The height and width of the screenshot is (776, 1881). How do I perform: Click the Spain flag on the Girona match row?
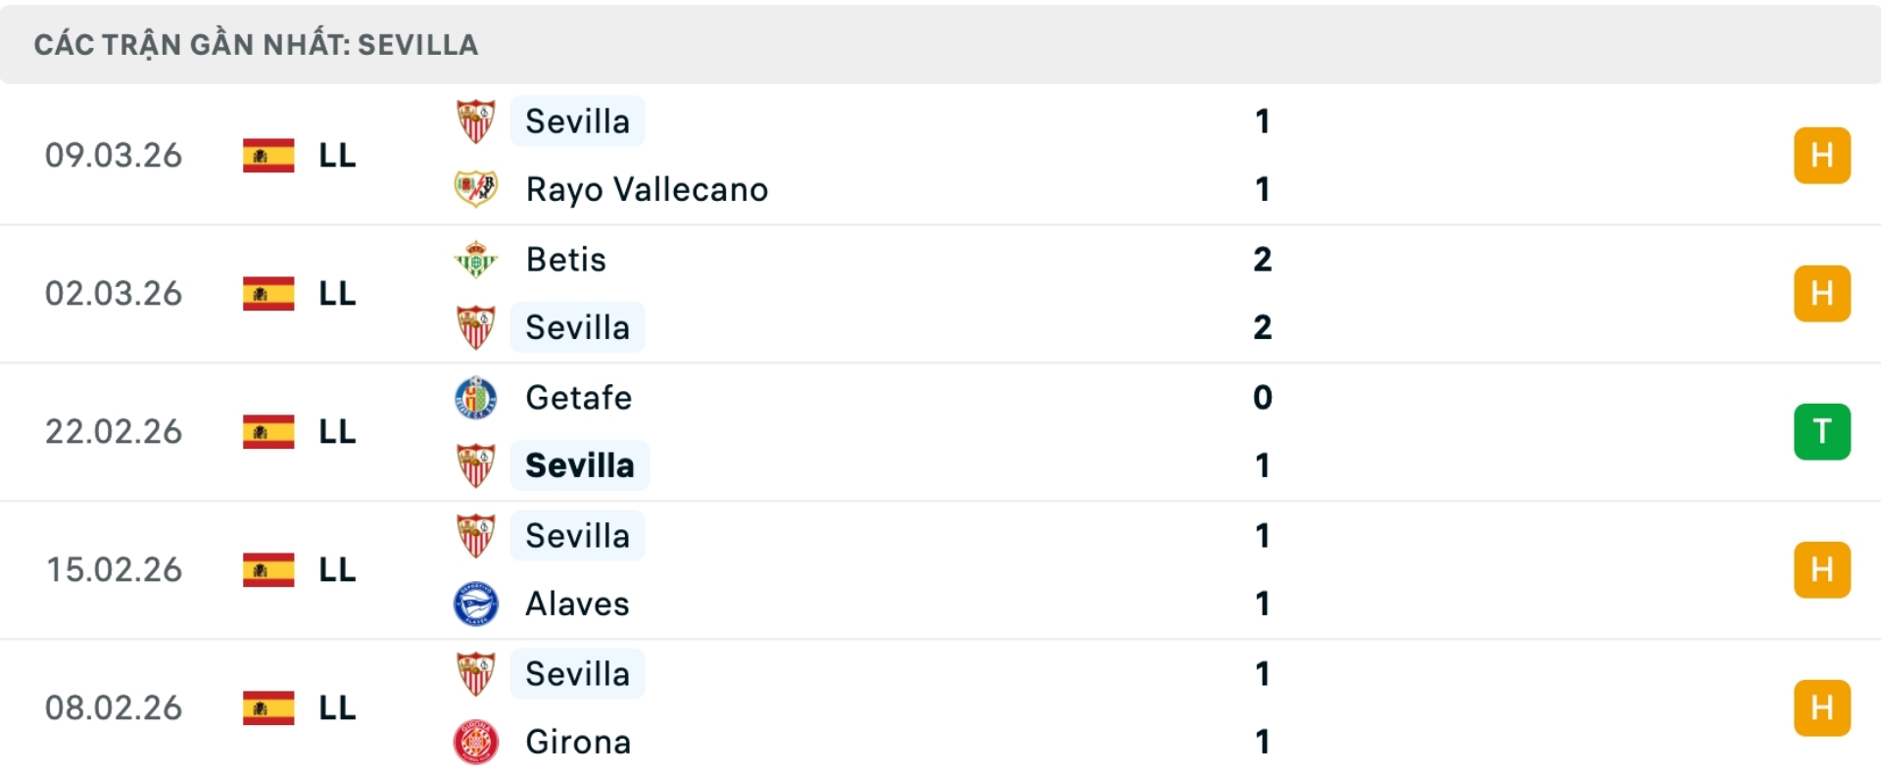coord(268,707)
